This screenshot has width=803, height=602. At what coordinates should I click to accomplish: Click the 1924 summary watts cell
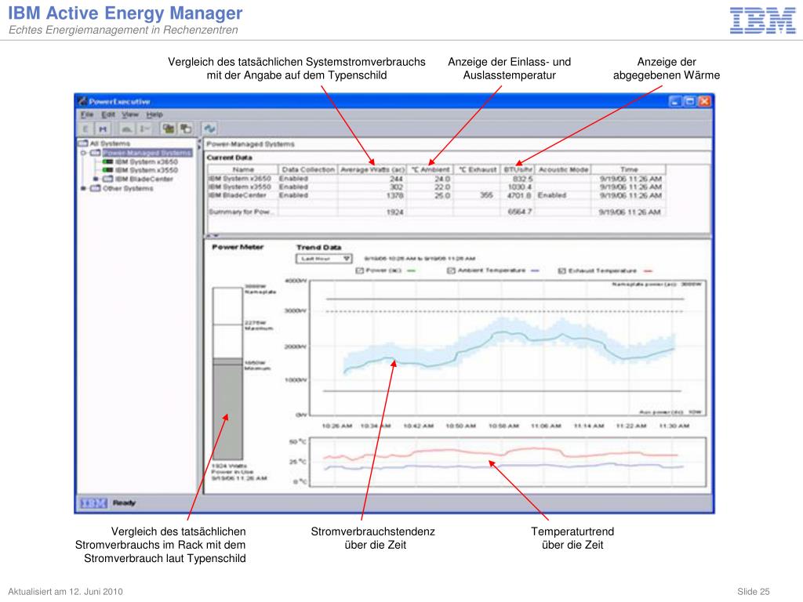tap(395, 212)
